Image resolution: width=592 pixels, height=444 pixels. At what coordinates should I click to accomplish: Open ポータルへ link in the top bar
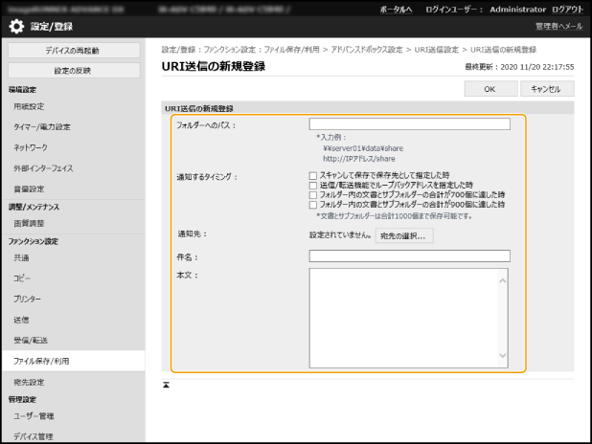(395, 8)
